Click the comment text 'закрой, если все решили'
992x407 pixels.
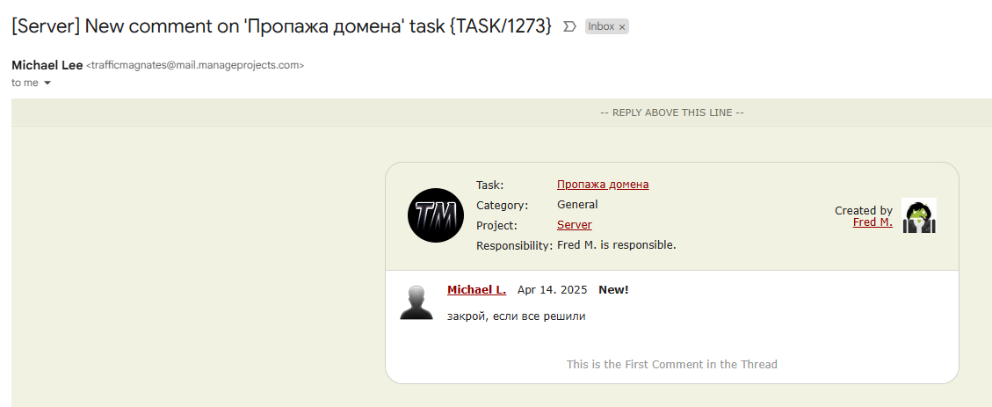[x=516, y=316]
